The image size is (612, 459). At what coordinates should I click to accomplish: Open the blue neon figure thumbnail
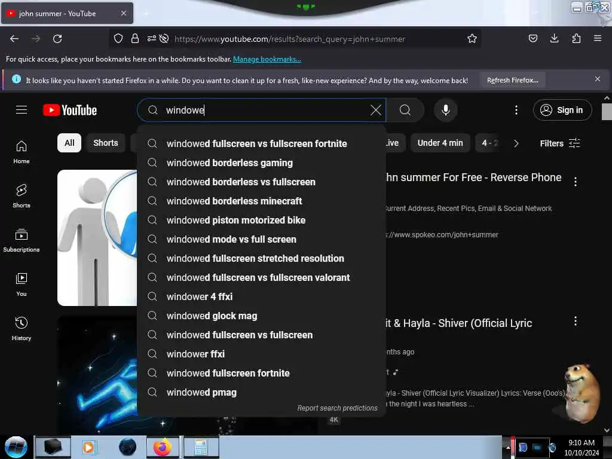pos(97,375)
